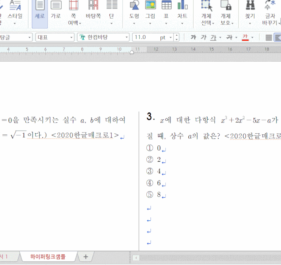Switch to the 하이퍼링크샘플 document tab
Image resolution: width=281 pixels, height=265 pixels.
point(48,257)
